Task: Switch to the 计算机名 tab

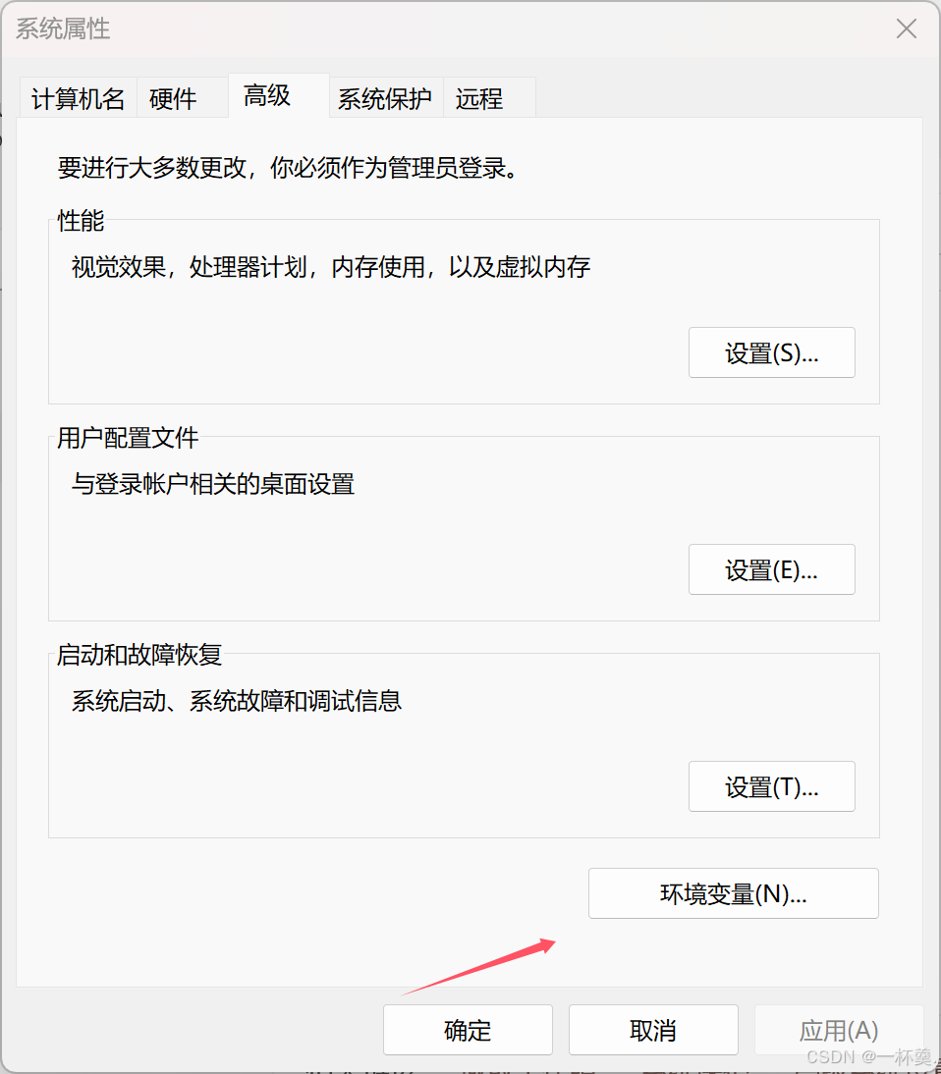Action: click(79, 98)
